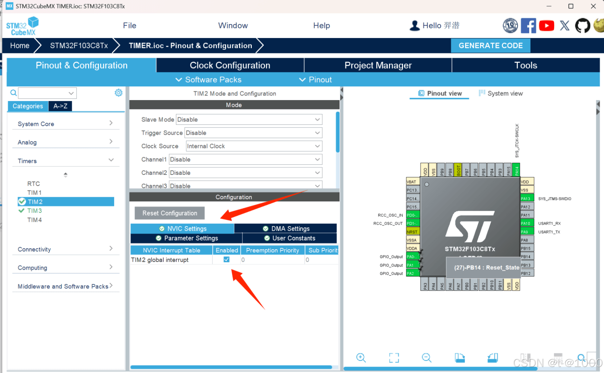Rotate the chip counter-clockwise with the rotate icon
The width and height of the screenshot is (604, 373).
[x=492, y=358]
